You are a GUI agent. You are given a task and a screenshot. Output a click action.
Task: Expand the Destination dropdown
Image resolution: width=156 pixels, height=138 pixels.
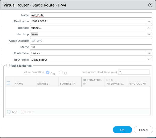pos(149,21)
